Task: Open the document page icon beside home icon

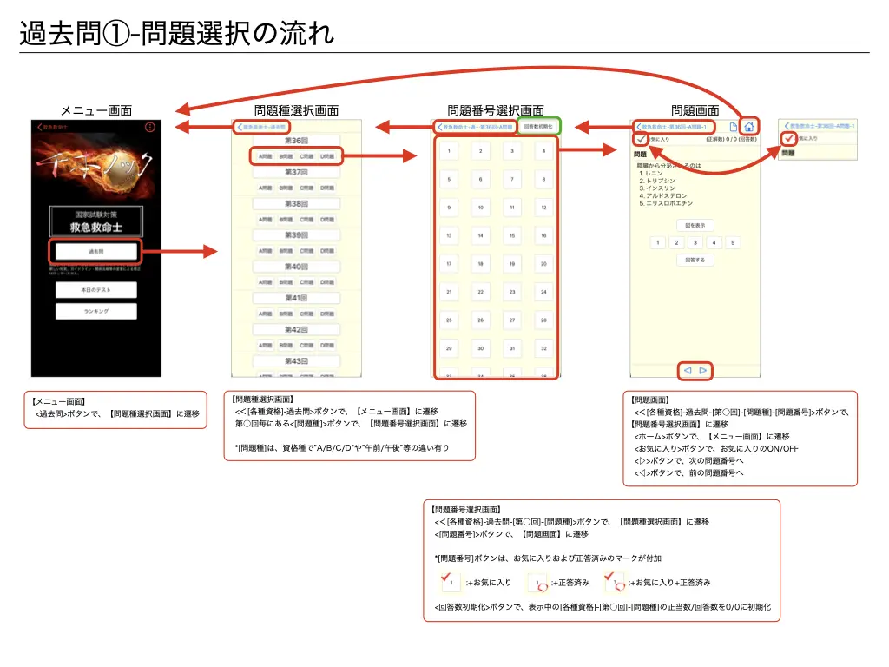Action: point(733,127)
